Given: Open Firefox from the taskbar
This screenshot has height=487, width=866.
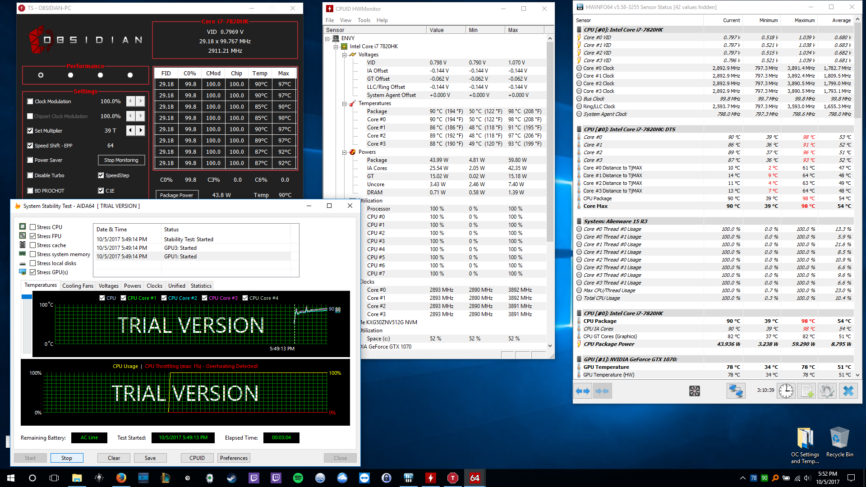Looking at the screenshot, I should (121, 478).
